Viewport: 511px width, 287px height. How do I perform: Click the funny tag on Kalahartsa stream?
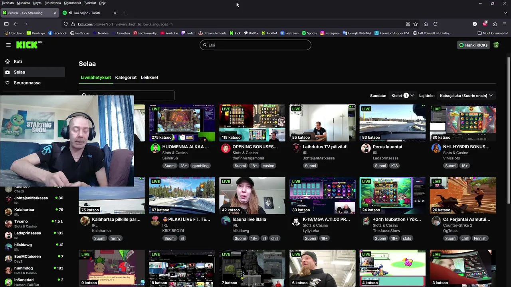pos(115,238)
